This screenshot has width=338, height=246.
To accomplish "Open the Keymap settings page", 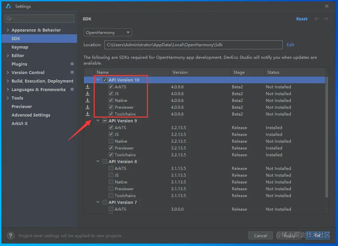I will pos(20,47).
